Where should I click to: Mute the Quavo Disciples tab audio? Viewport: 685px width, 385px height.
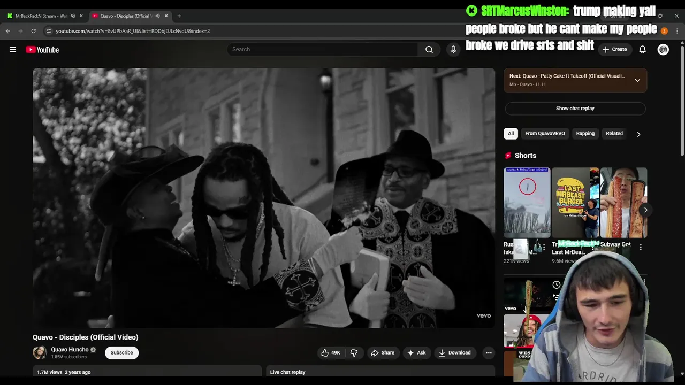pos(157,16)
